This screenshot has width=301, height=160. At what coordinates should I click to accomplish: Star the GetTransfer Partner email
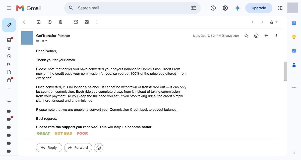coord(246,36)
